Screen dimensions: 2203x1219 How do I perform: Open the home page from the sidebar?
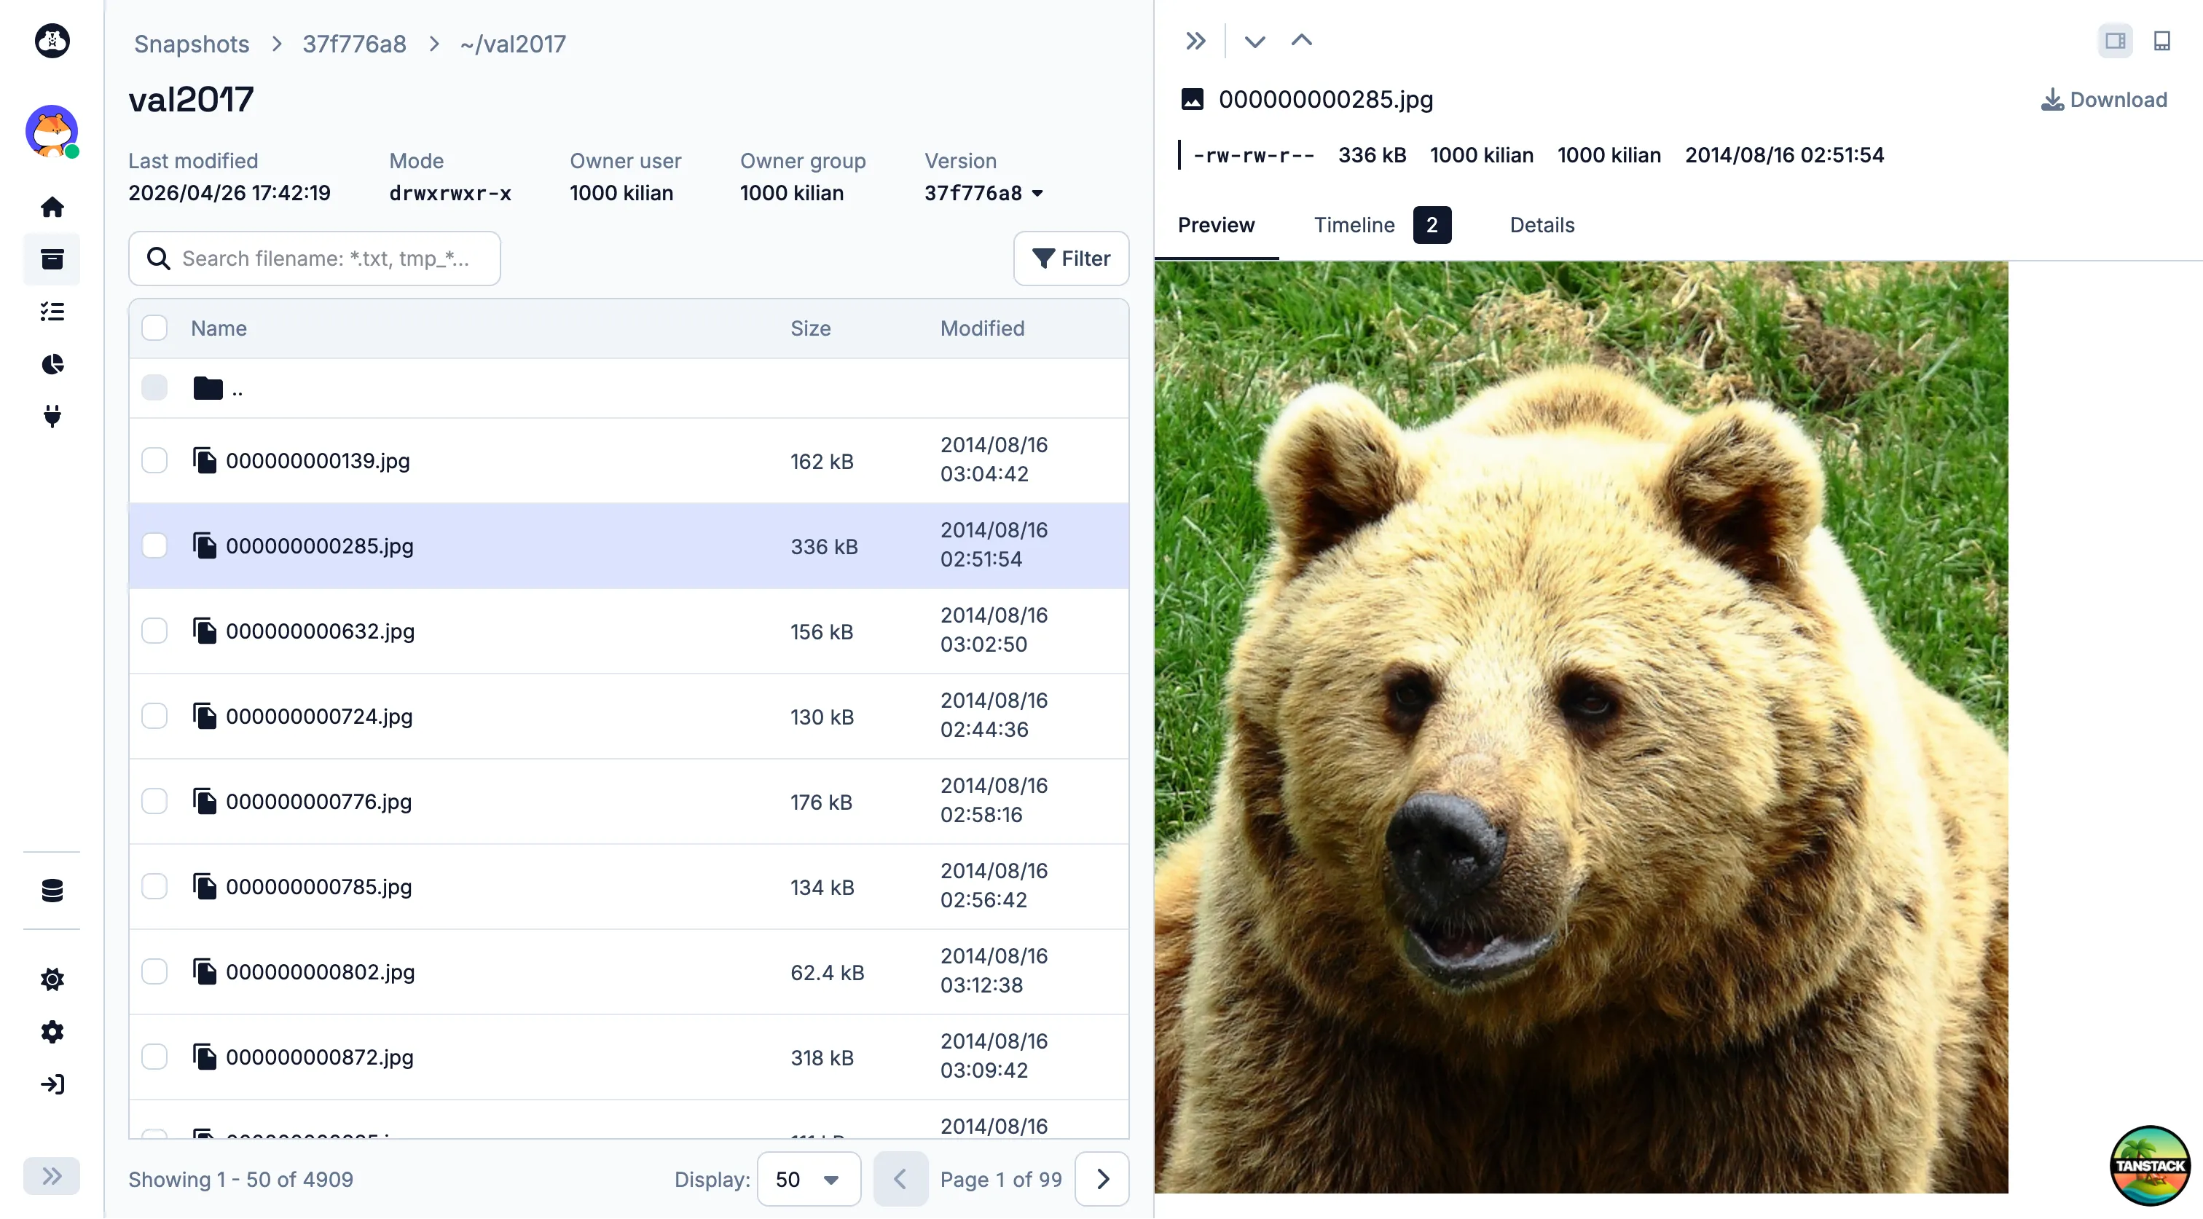tap(52, 207)
